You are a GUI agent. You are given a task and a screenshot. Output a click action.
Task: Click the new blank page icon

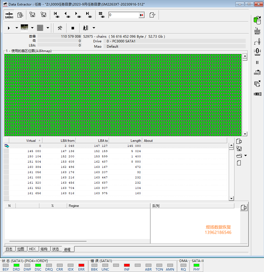click(239, 163)
